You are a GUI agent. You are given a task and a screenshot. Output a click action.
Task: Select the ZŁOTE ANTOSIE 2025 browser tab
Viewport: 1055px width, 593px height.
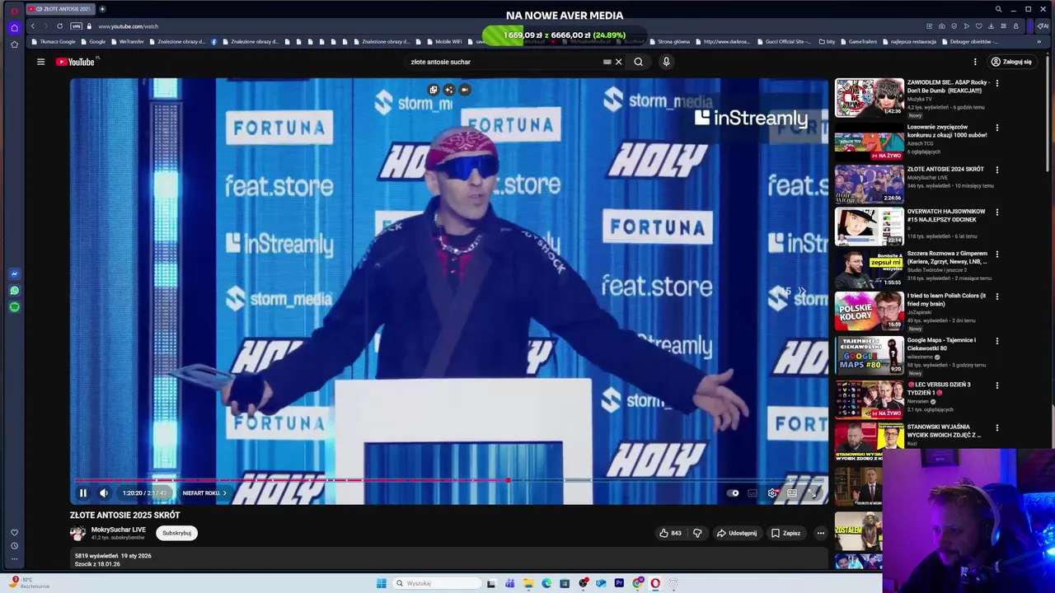pos(62,9)
